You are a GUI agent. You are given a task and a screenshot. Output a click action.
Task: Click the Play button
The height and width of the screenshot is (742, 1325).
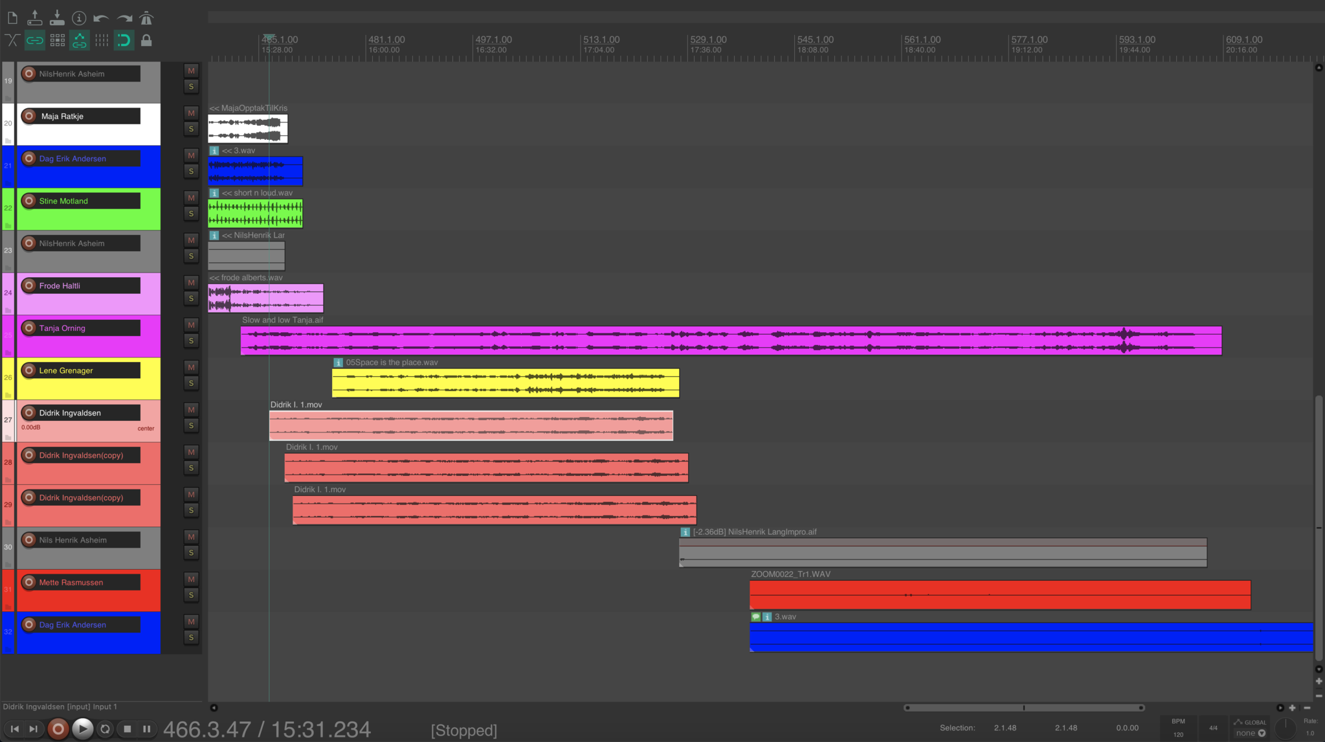tap(82, 729)
